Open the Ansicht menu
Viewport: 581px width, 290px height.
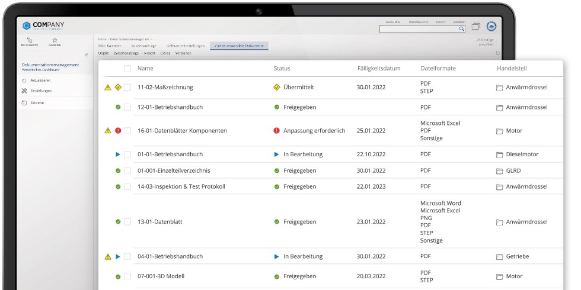151,53
